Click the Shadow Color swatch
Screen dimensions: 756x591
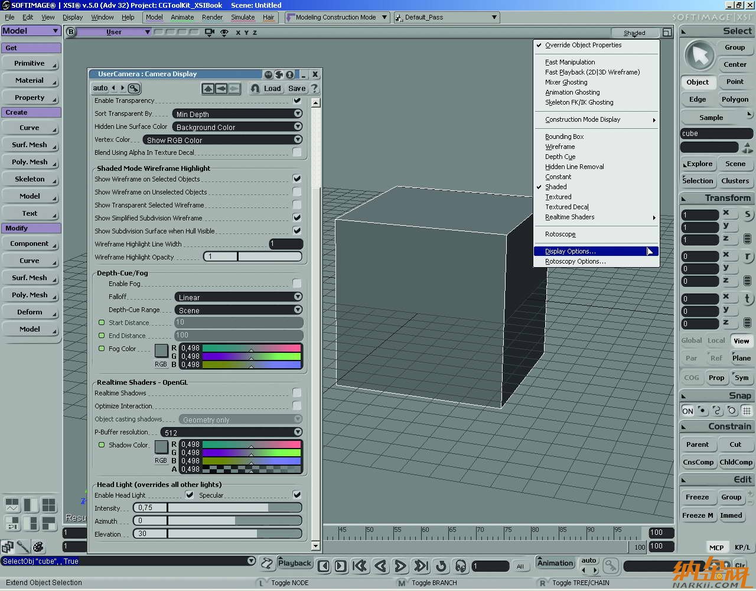[161, 446]
